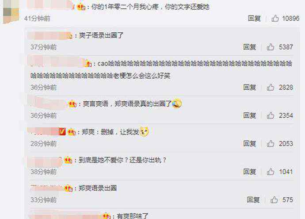The height and width of the screenshot is (219, 305).
Task: Like the comment with 5387 likes
Action: [x=271, y=47]
